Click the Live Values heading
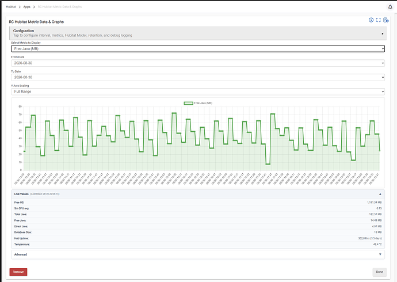This screenshot has height=282, width=397. click(21, 194)
